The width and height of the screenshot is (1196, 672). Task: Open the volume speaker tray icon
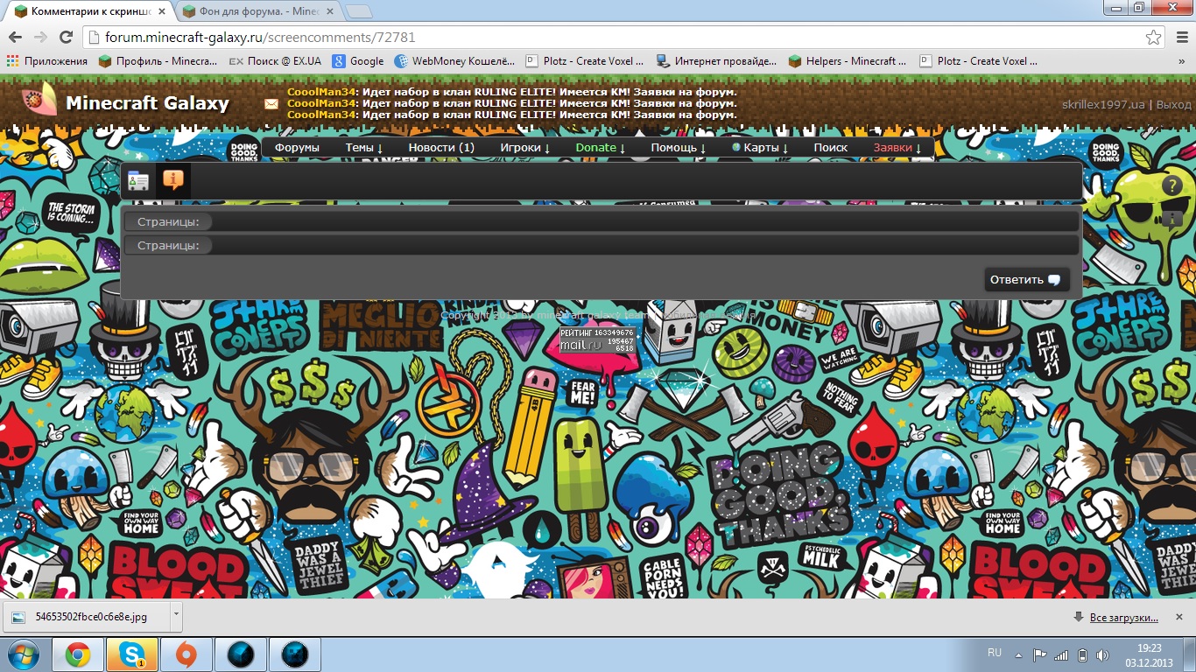click(1101, 654)
